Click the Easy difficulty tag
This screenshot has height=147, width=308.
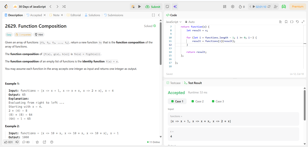[9, 35]
